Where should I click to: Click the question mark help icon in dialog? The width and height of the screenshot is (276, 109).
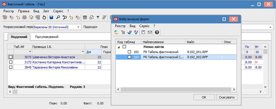(x=157, y=32)
